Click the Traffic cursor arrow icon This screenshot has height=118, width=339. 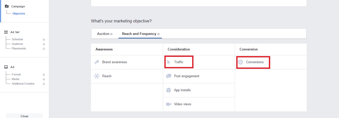pos(169,62)
